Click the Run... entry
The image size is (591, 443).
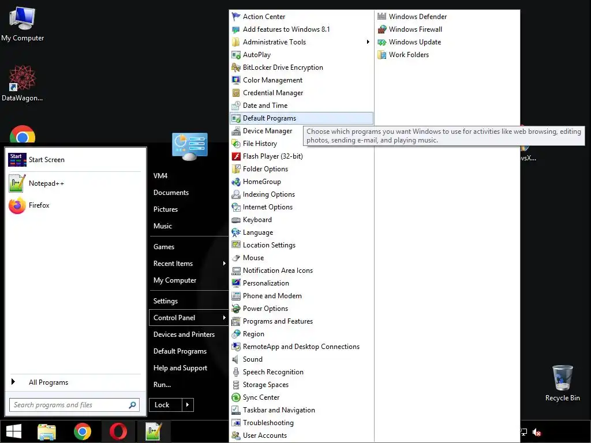click(162, 385)
